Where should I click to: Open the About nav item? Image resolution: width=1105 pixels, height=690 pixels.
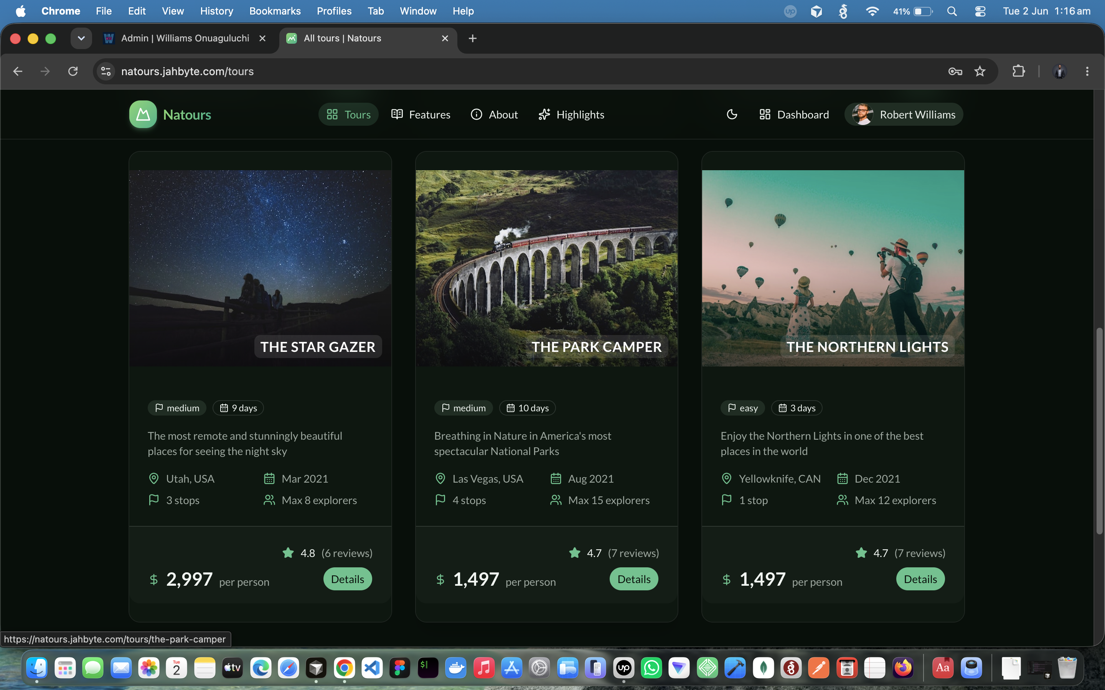(494, 114)
